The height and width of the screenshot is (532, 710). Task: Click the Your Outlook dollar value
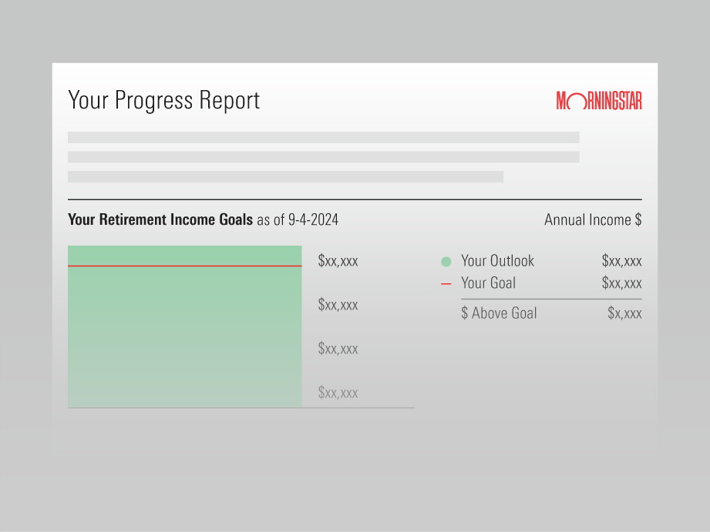tap(621, 261)
